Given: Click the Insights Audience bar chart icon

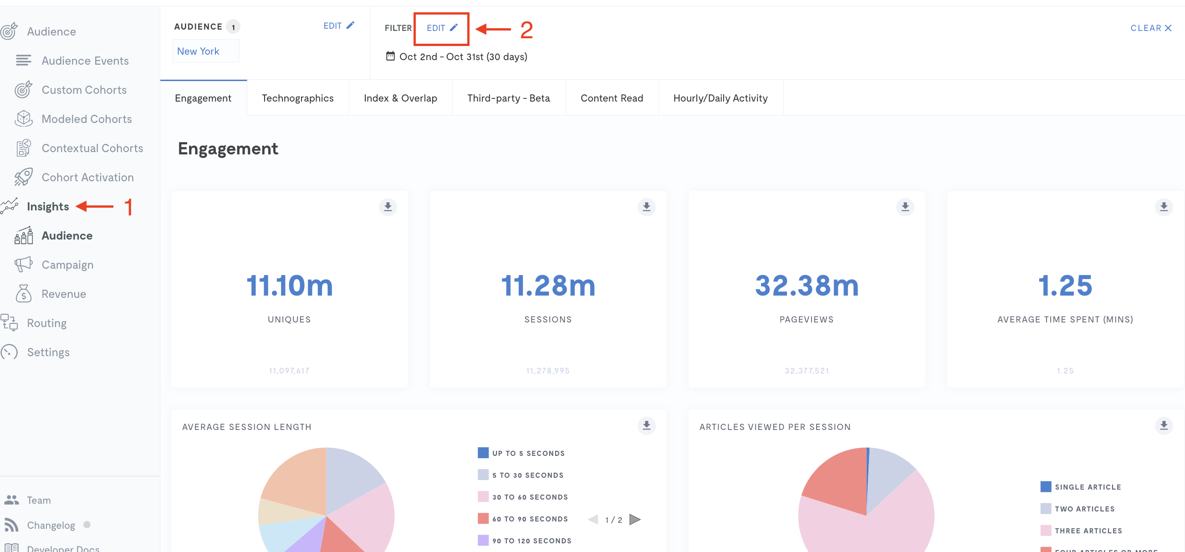Looking at the screenshot, I should (x=24, y=235).
